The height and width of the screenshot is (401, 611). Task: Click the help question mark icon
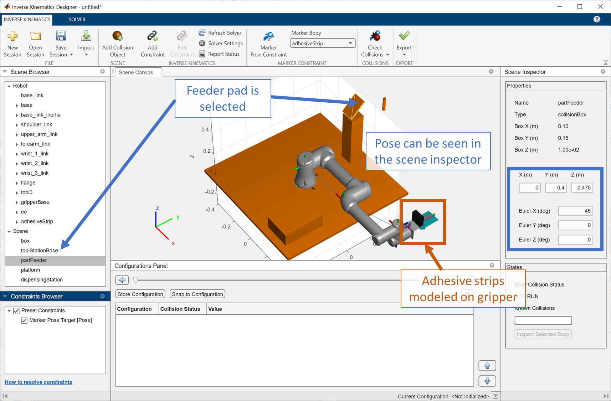(597, 19)
